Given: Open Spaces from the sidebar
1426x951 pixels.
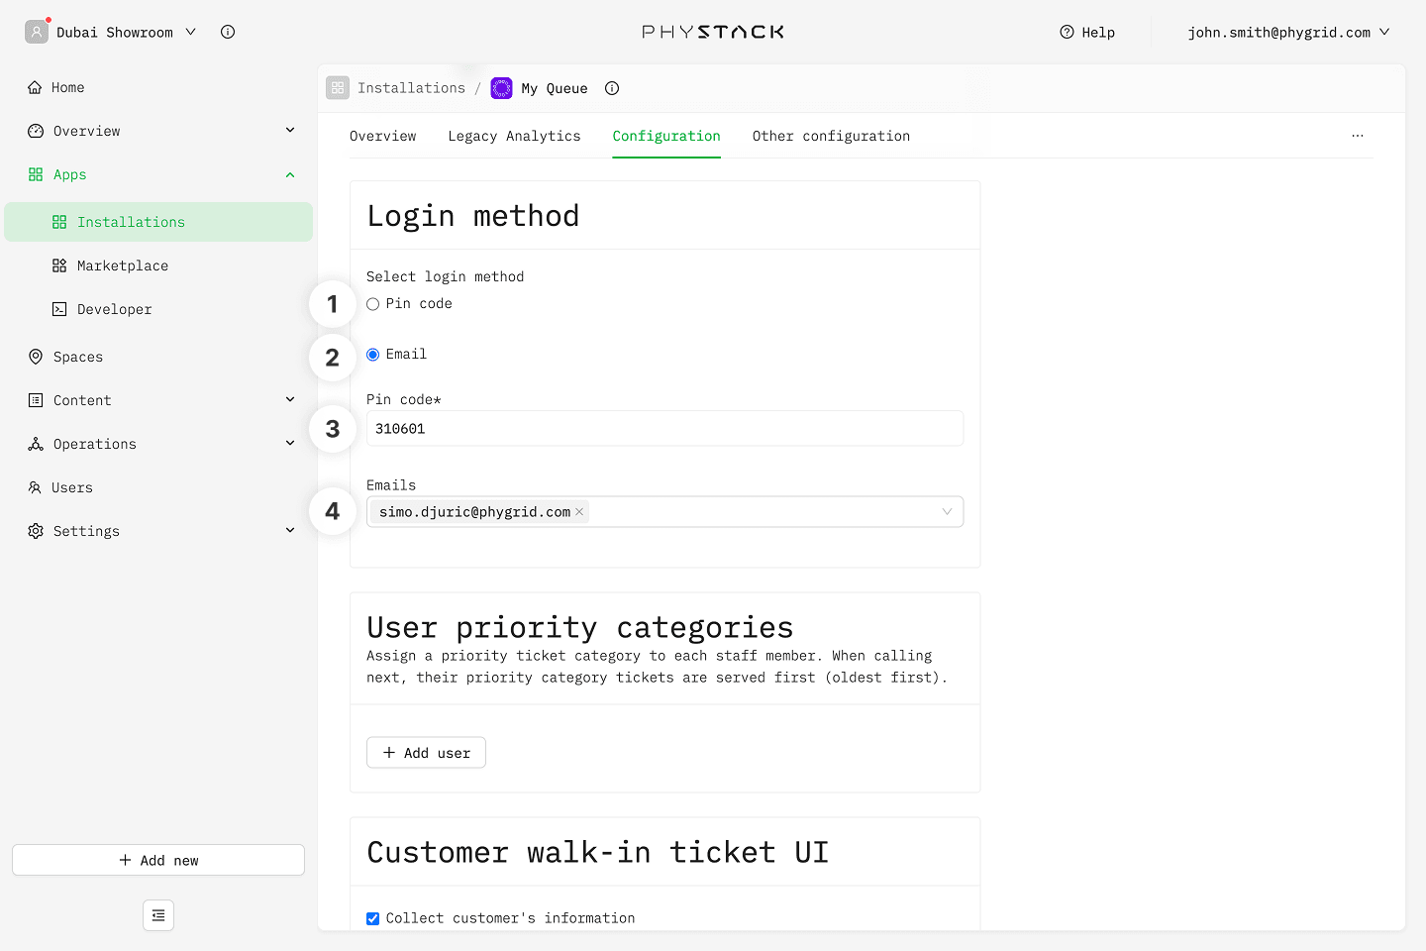Looking at the screenshot, I should pos(77,357).
